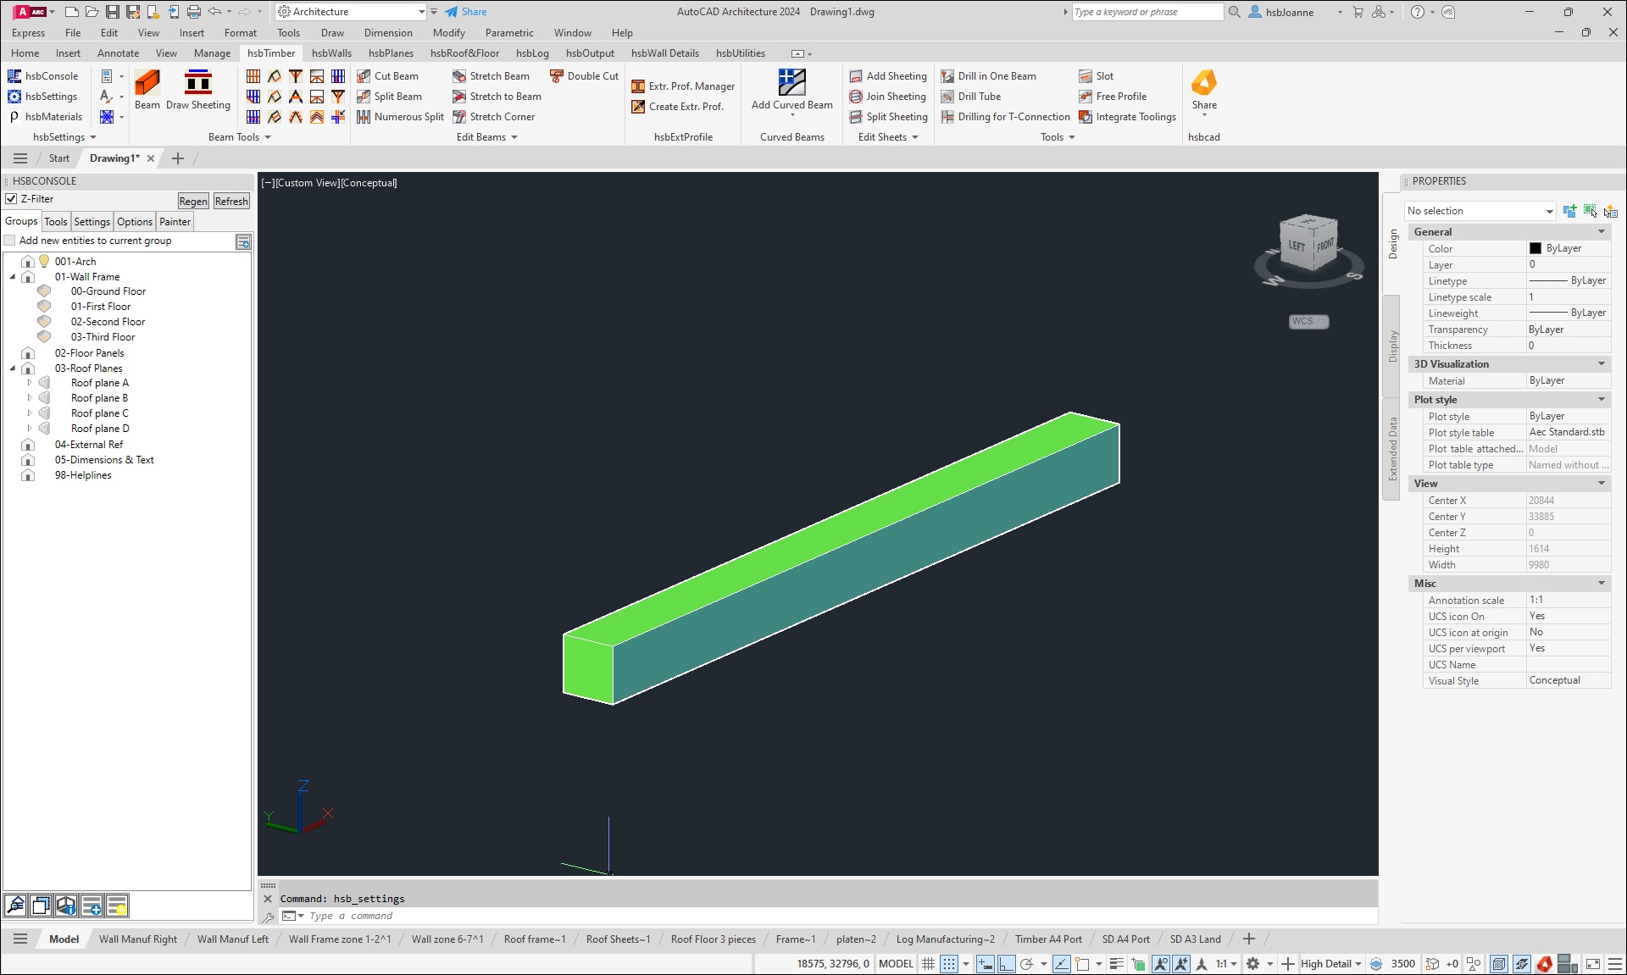The height and width of the screenshot is (975, 1627).
Task: Select the Draw Sheeting tool
Action: click(198, 90)
